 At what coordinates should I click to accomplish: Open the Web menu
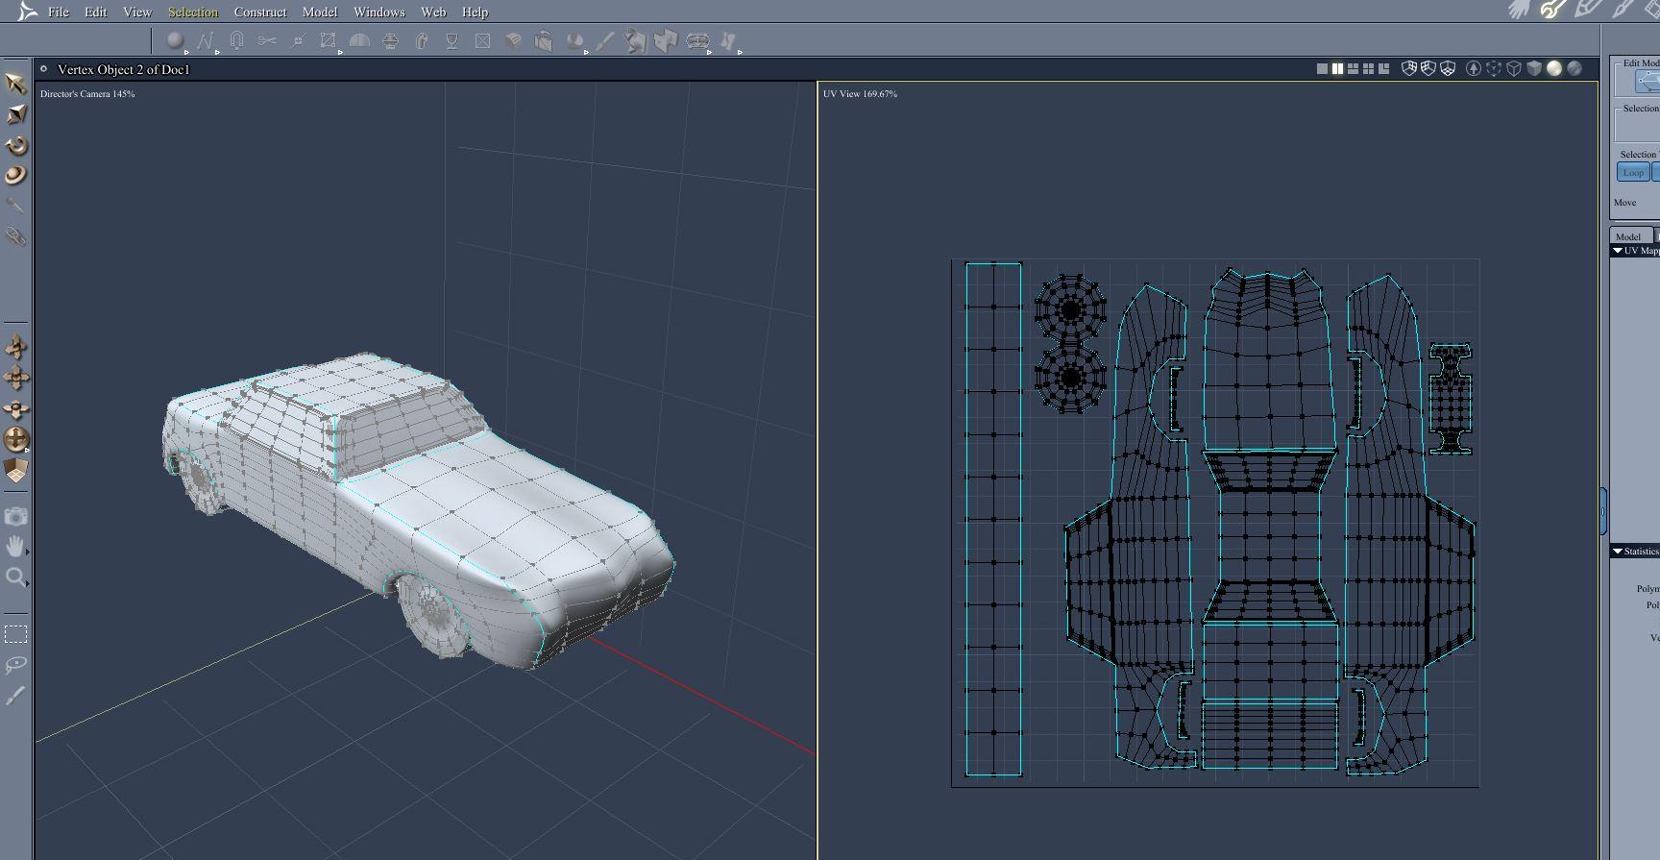[433, 12]
